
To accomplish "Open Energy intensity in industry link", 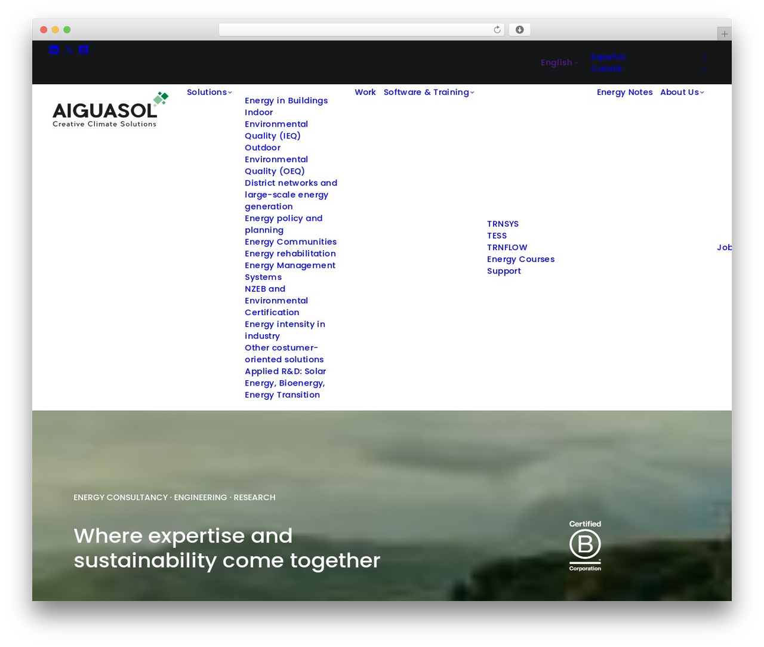I will [x=285, y=330].
